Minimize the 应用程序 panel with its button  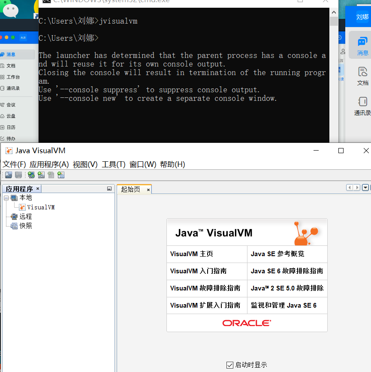click(109, 189)
